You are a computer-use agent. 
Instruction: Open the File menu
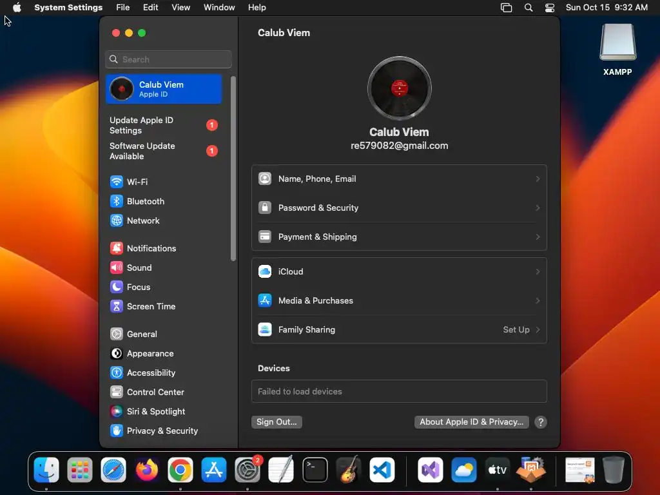(x=123, y=8)
